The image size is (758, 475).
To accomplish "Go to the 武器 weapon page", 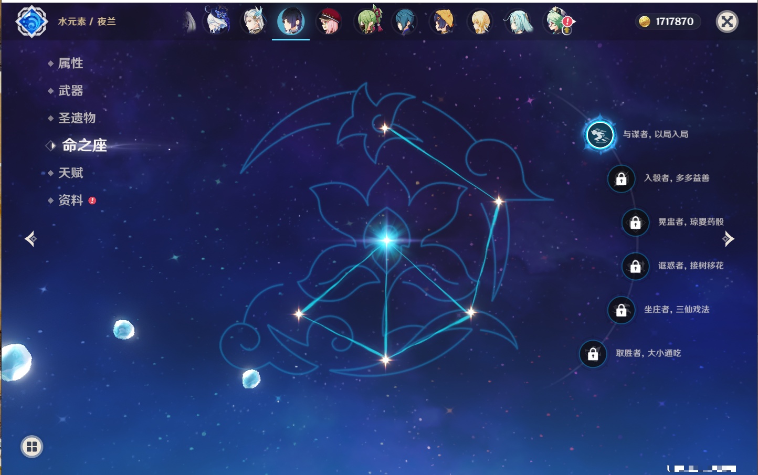I will [x=70, y=91].
